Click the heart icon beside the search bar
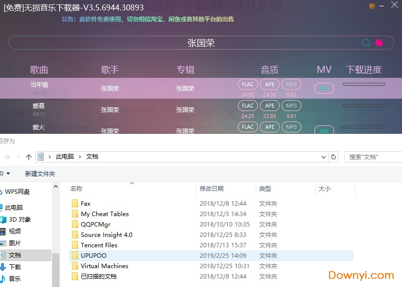Viewport: 402px width, 287px height. (379, 43)
